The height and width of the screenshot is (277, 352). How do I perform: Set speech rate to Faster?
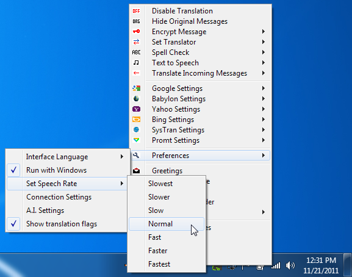pos(167,251)
